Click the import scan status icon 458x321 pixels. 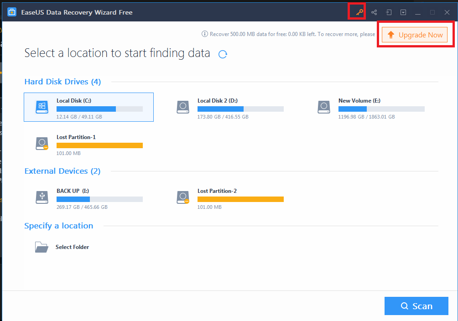pyautogui.click(x=389, y=12)
